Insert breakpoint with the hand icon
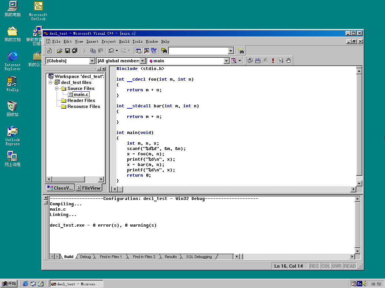 pyautogui.click(x=288, y=61)
